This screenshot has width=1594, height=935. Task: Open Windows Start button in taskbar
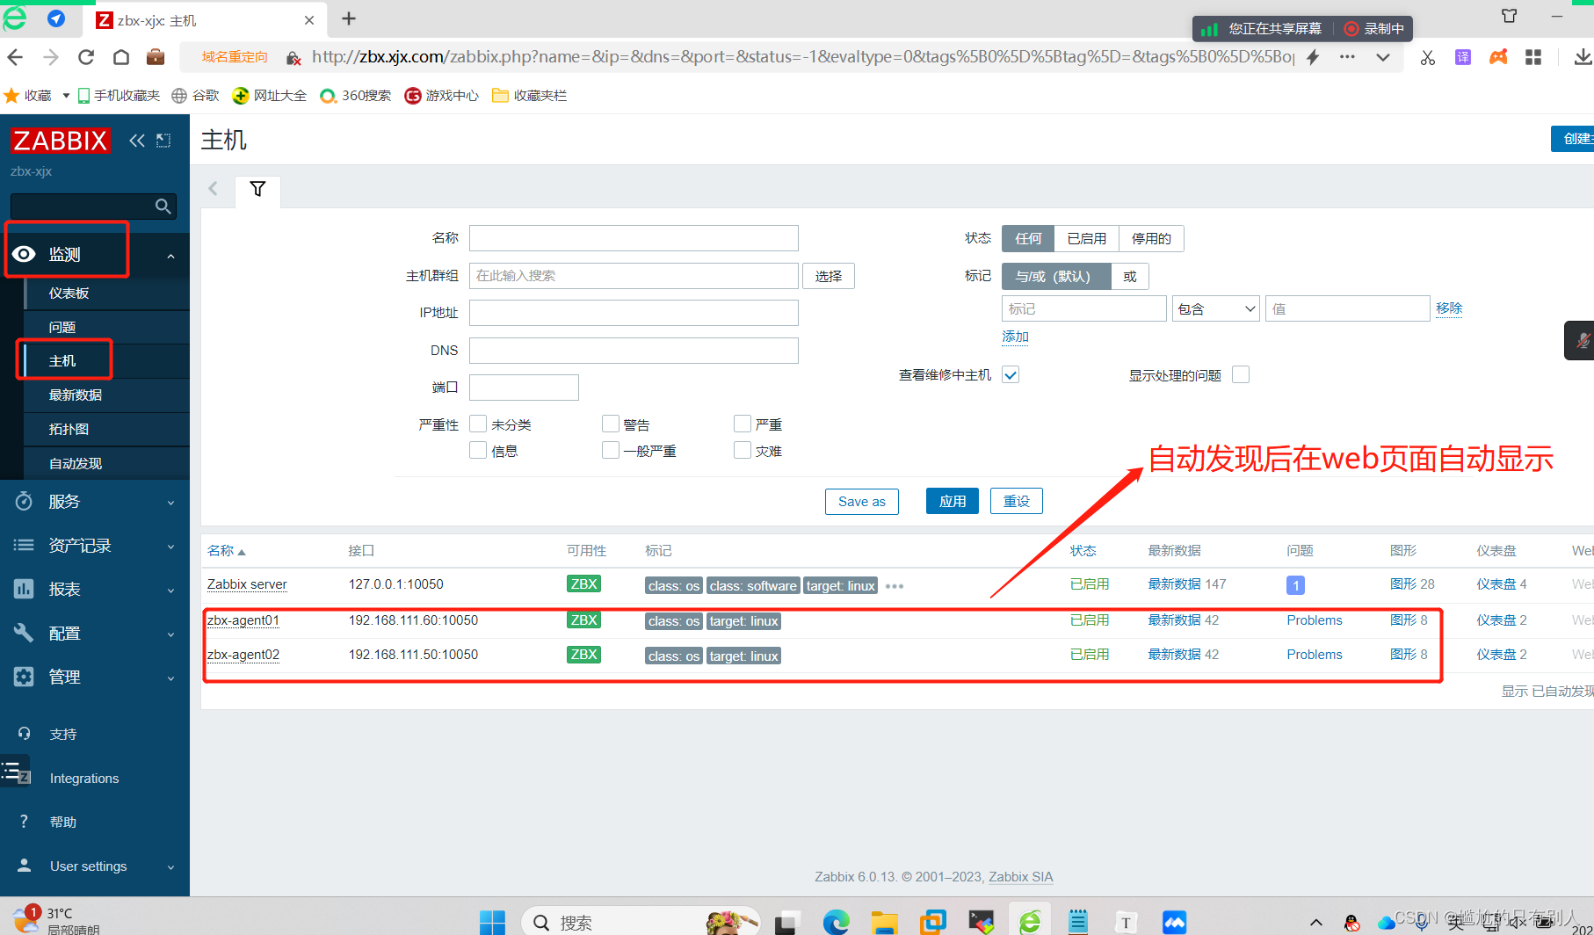(492, 922)
